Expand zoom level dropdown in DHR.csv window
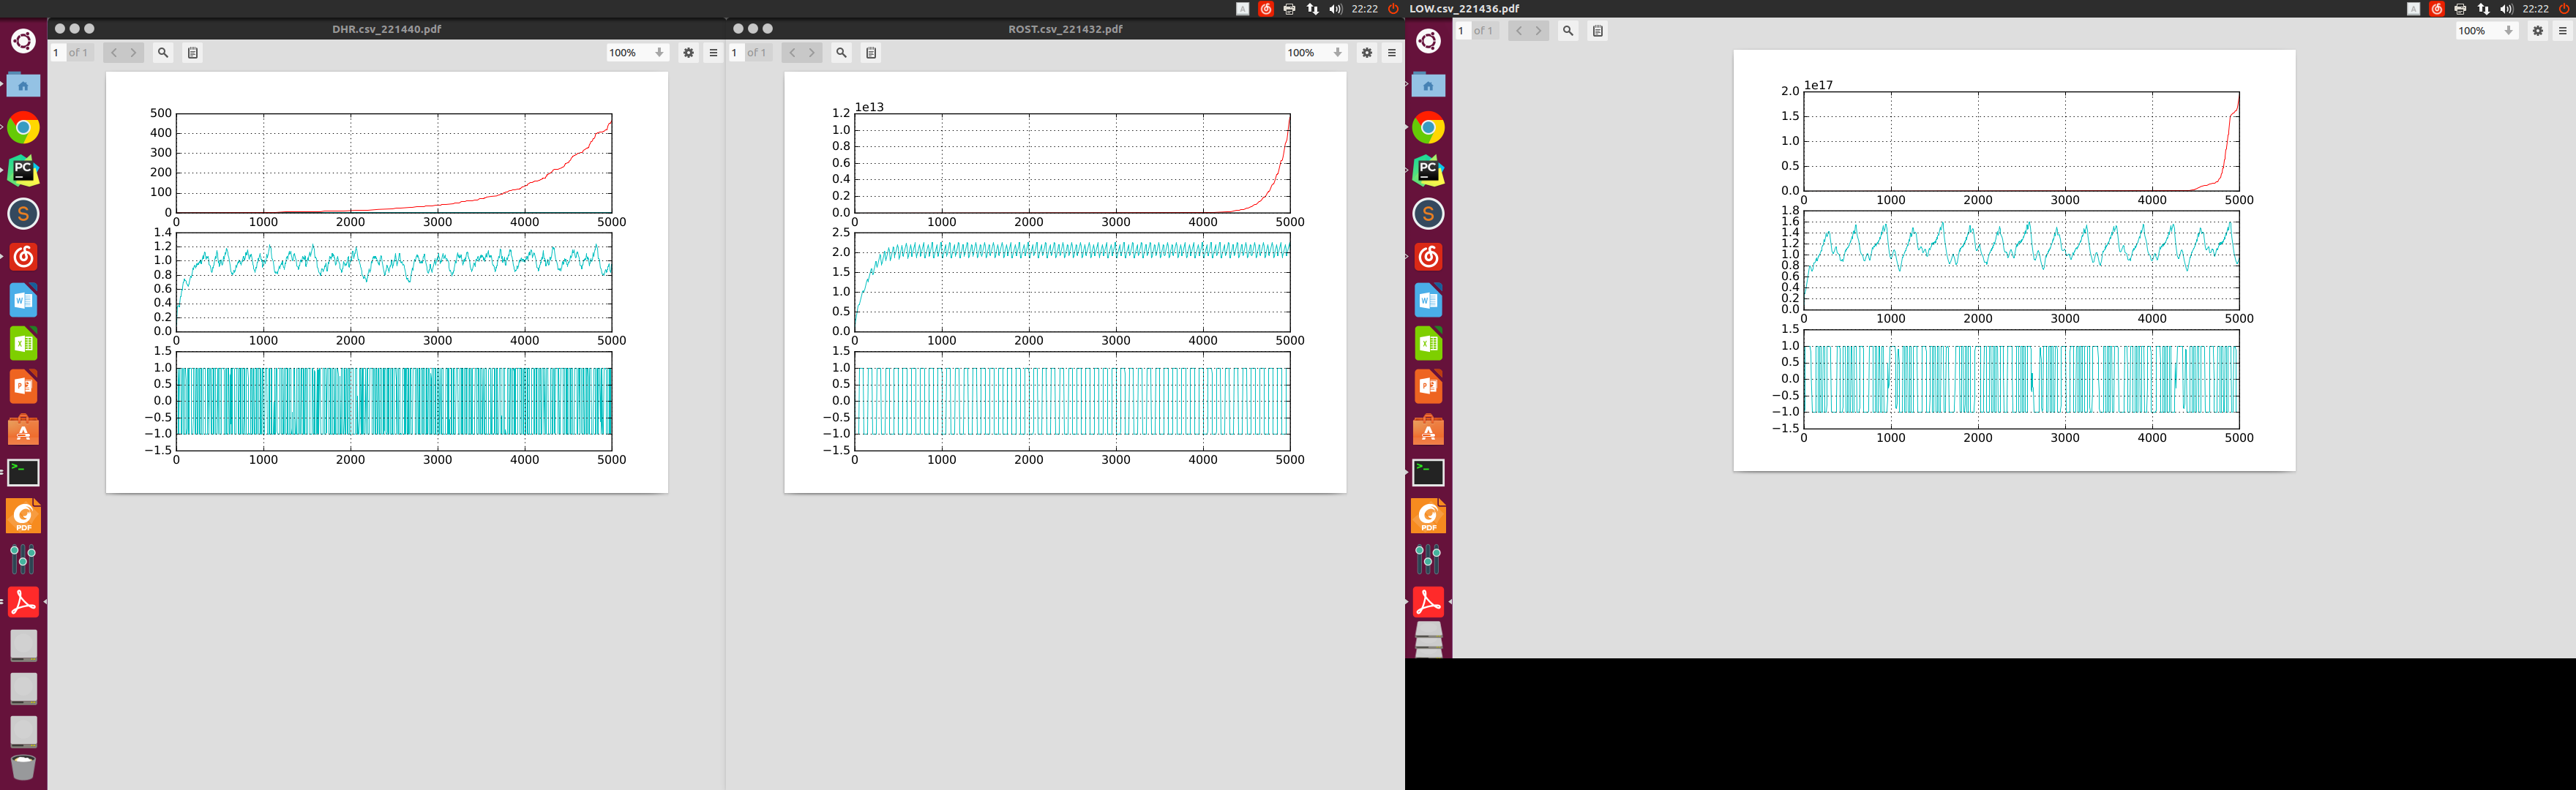 click(x=637, y=53)
